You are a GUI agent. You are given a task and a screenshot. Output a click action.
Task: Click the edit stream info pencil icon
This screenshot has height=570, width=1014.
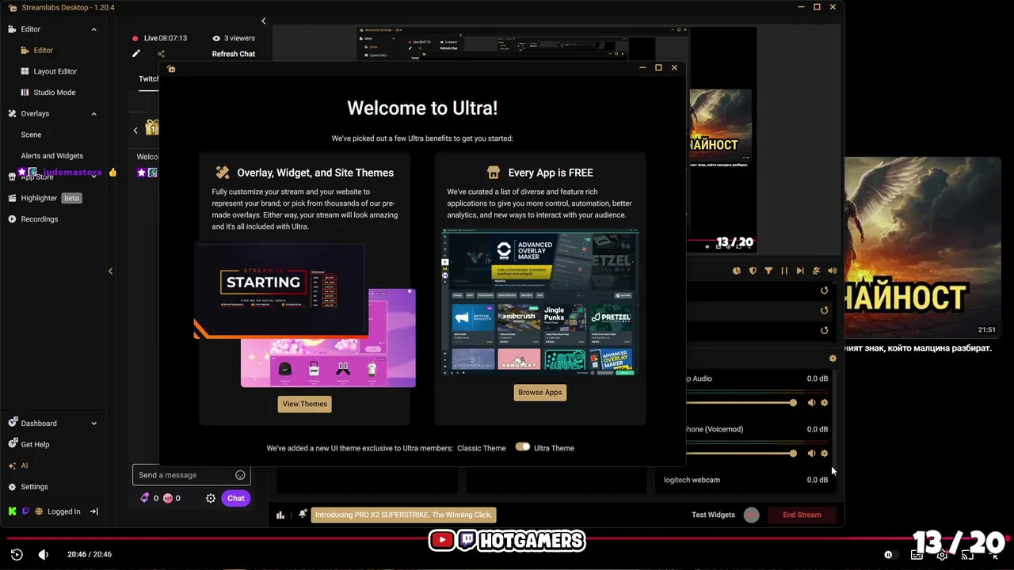click(x=136, y=54)
